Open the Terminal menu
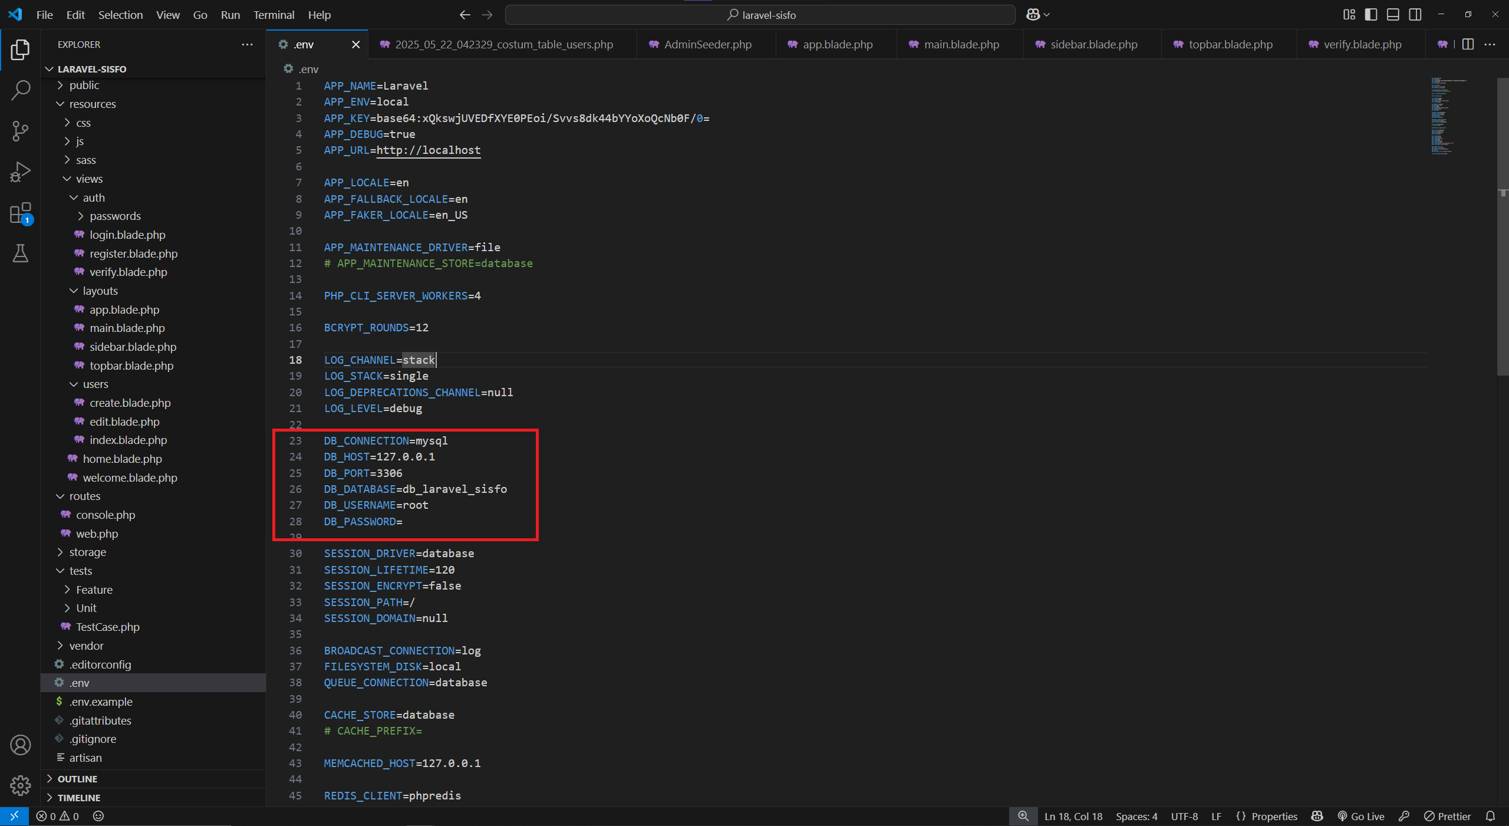This screenshot has width=1509, height=826. tap(273, 15)
